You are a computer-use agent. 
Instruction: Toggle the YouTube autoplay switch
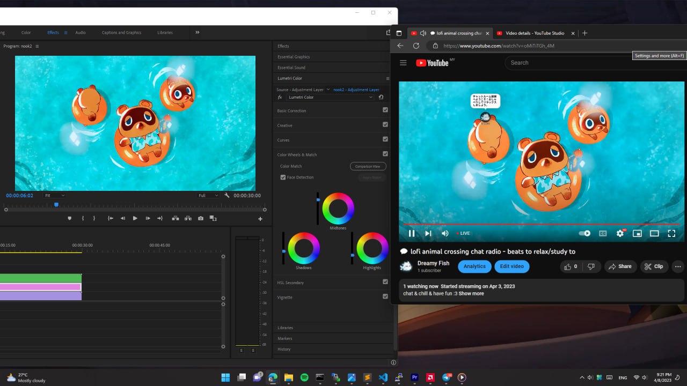(x=585, y=233)
